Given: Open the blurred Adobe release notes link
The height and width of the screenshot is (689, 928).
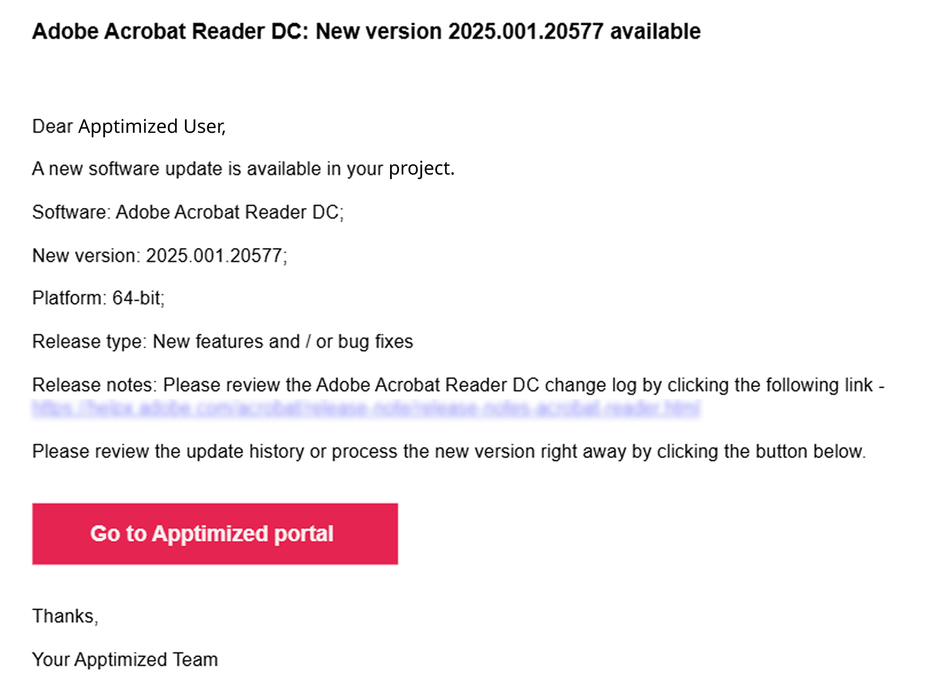Looking at the screenshot, I should tap(366, 408).
